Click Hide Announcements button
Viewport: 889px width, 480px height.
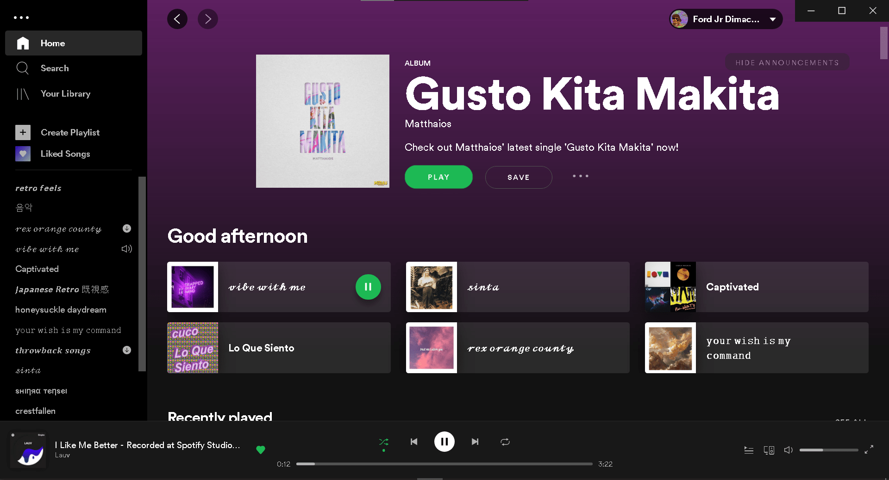click(787, 62)
